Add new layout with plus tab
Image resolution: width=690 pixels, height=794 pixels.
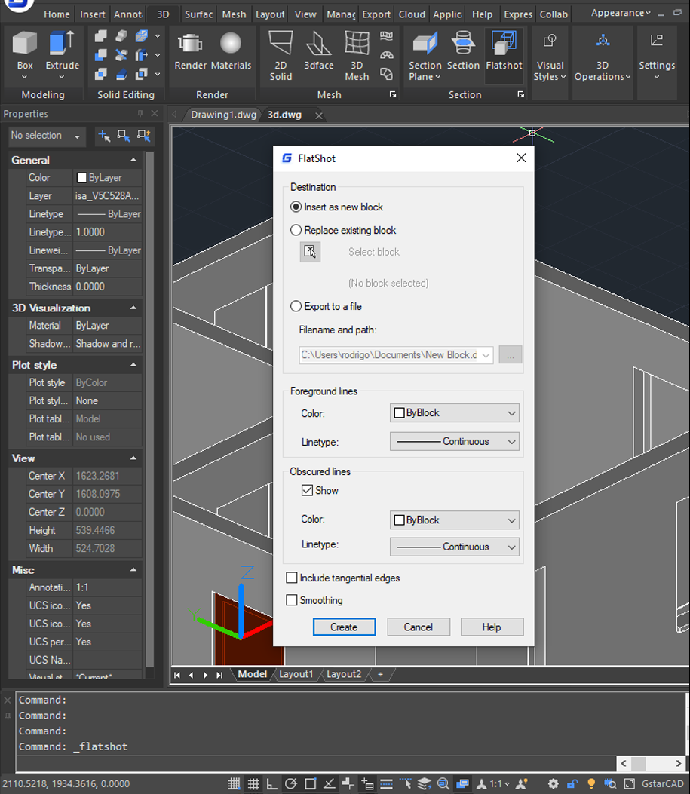tap(380, 675)
